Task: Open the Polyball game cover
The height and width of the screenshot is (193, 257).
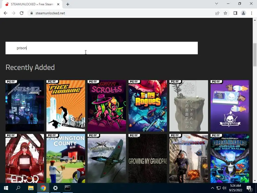Action: pyautogui.click(x=189, y=106)
